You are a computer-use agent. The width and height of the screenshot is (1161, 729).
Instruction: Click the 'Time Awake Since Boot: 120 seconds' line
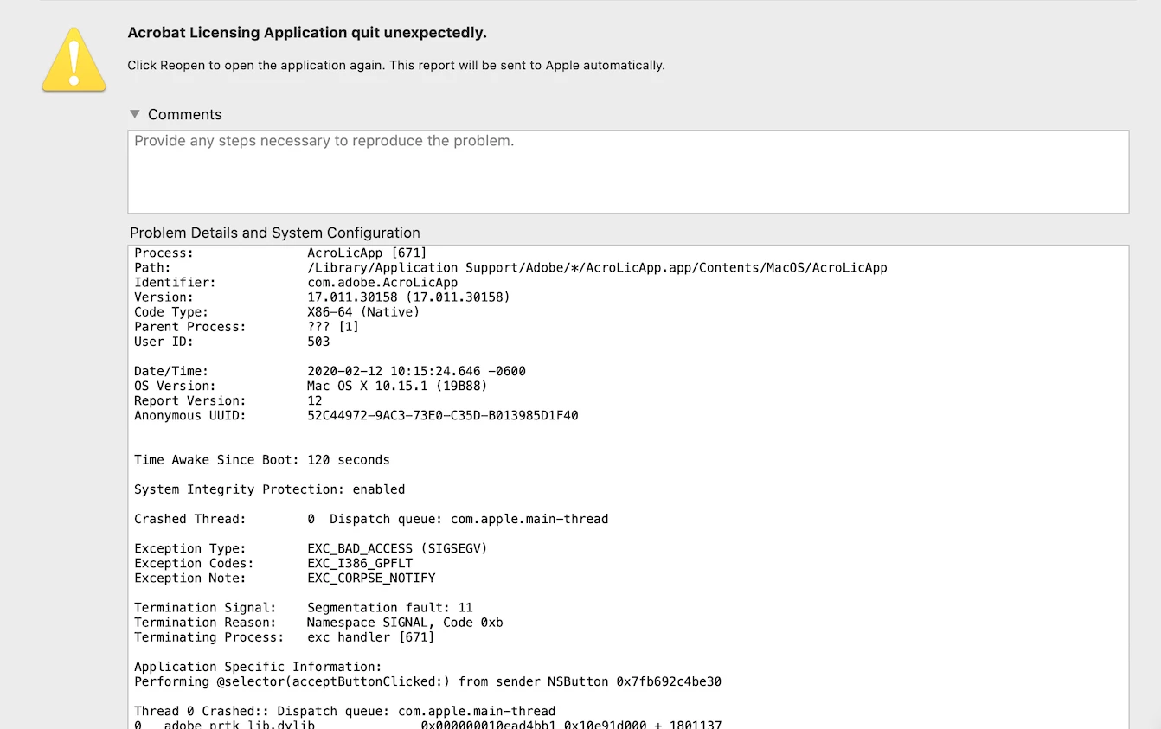(262, 460)
